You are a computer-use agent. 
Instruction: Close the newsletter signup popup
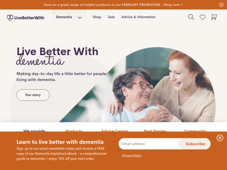[x=220, y=138]
